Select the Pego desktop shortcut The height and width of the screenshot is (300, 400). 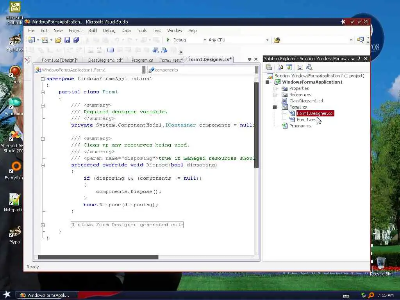tap(15, 75)
